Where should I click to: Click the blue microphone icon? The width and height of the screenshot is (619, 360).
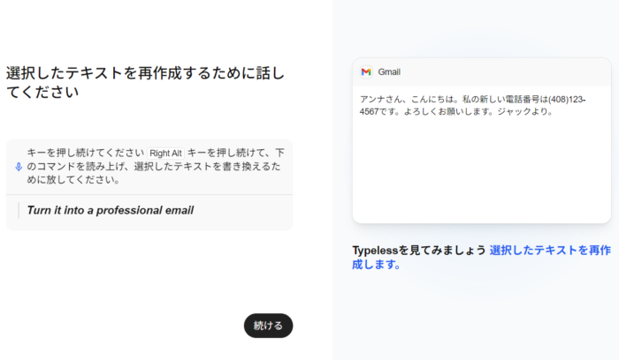(x=19, y=167)
